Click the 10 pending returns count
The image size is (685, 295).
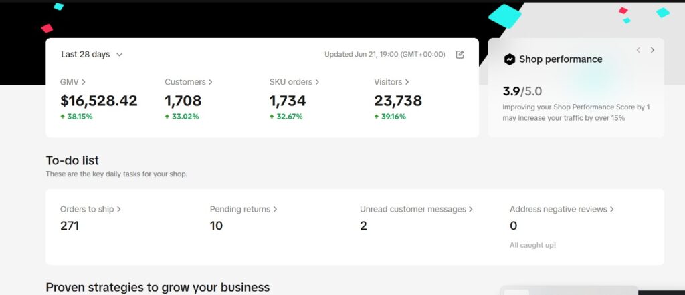(x=216, y=226)
